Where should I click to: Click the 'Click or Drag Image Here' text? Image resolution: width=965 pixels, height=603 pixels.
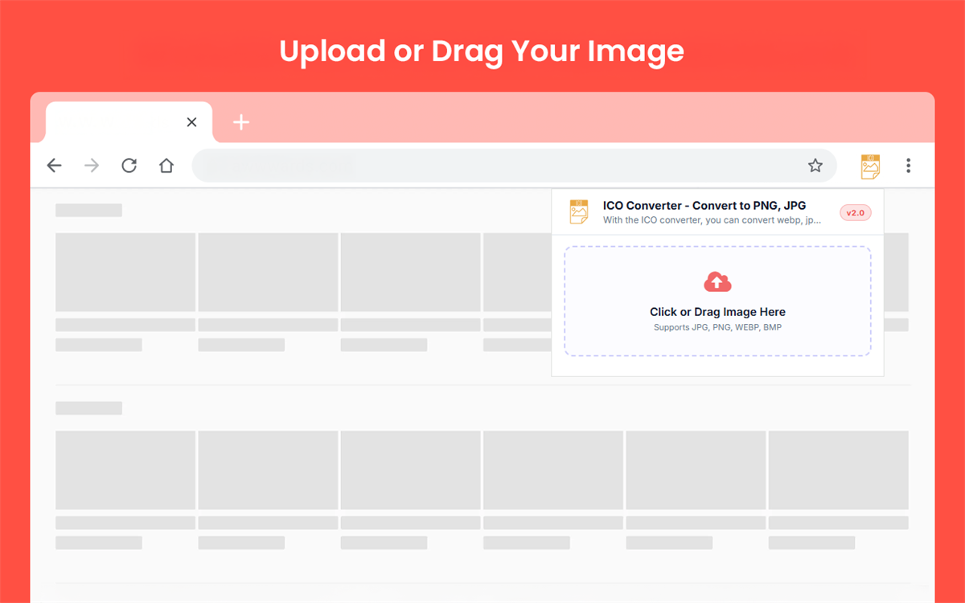[x=717, y=312]
